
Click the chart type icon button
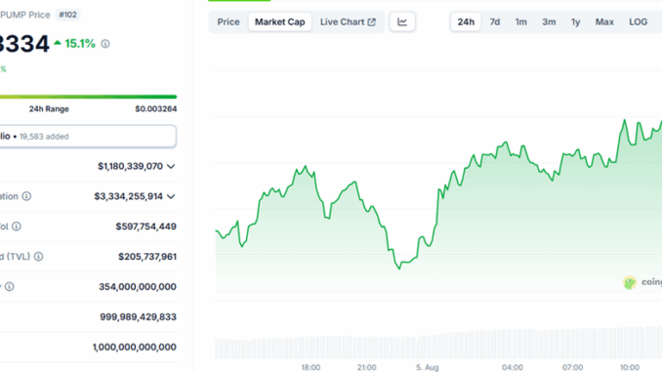tap(402, 21)
